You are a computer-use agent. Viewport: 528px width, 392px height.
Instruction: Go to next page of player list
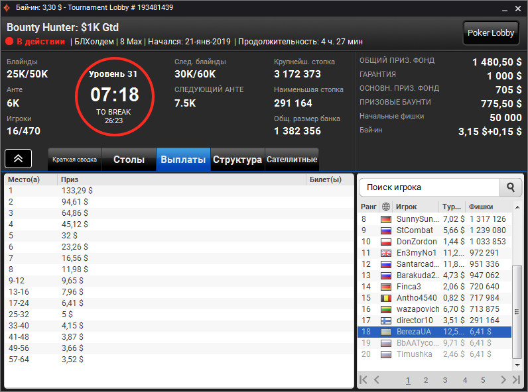(503, 380)
